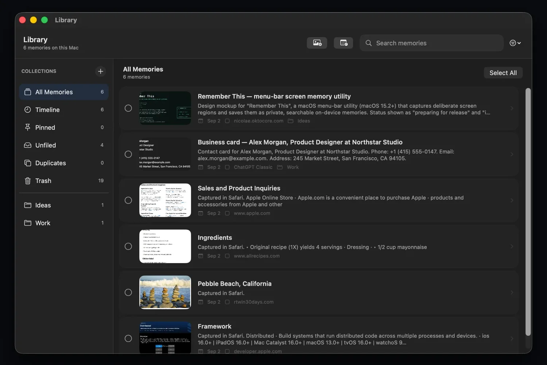This screenshot has height=365, width=547.
Task: Expand the Ingredients memory chevron
Action: pos(512,246)
